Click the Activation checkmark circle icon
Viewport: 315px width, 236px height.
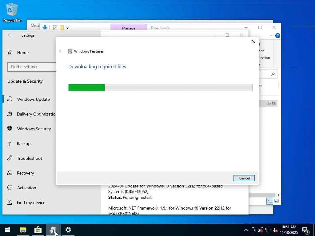pyautogui.click(x=10, y=187)
